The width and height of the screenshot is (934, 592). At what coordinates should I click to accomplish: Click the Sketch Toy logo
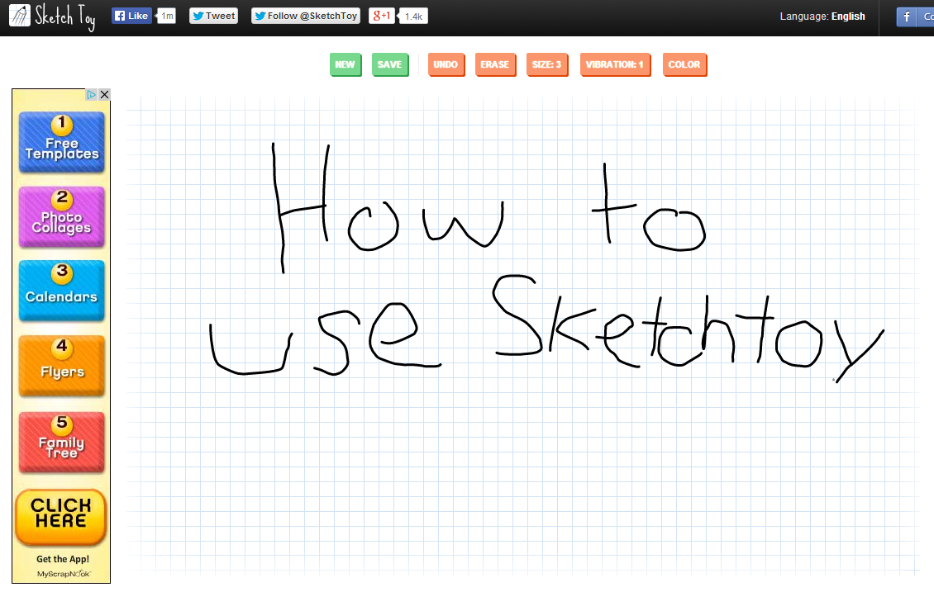[x=52, y=16]
